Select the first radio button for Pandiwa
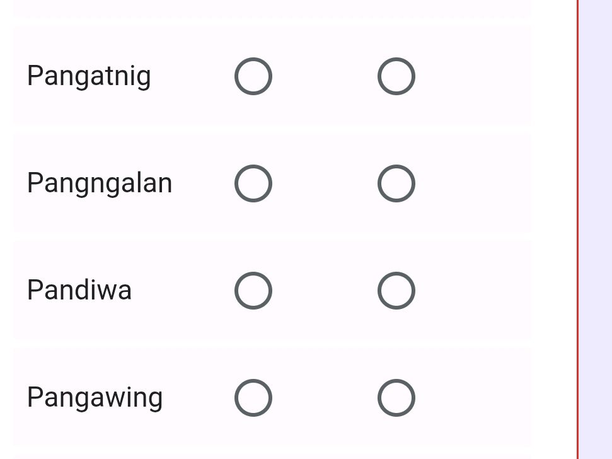 tap(253, 290)
